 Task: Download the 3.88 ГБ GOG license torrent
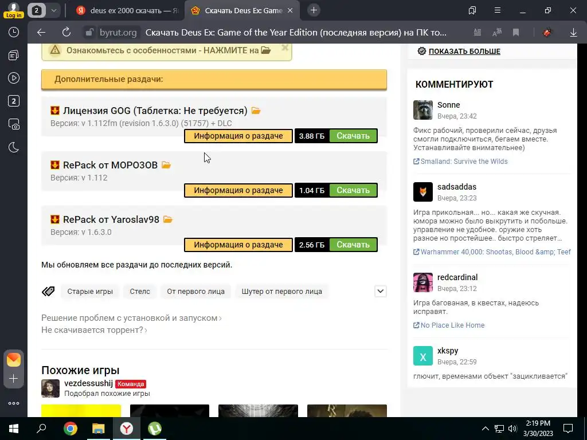353,136
